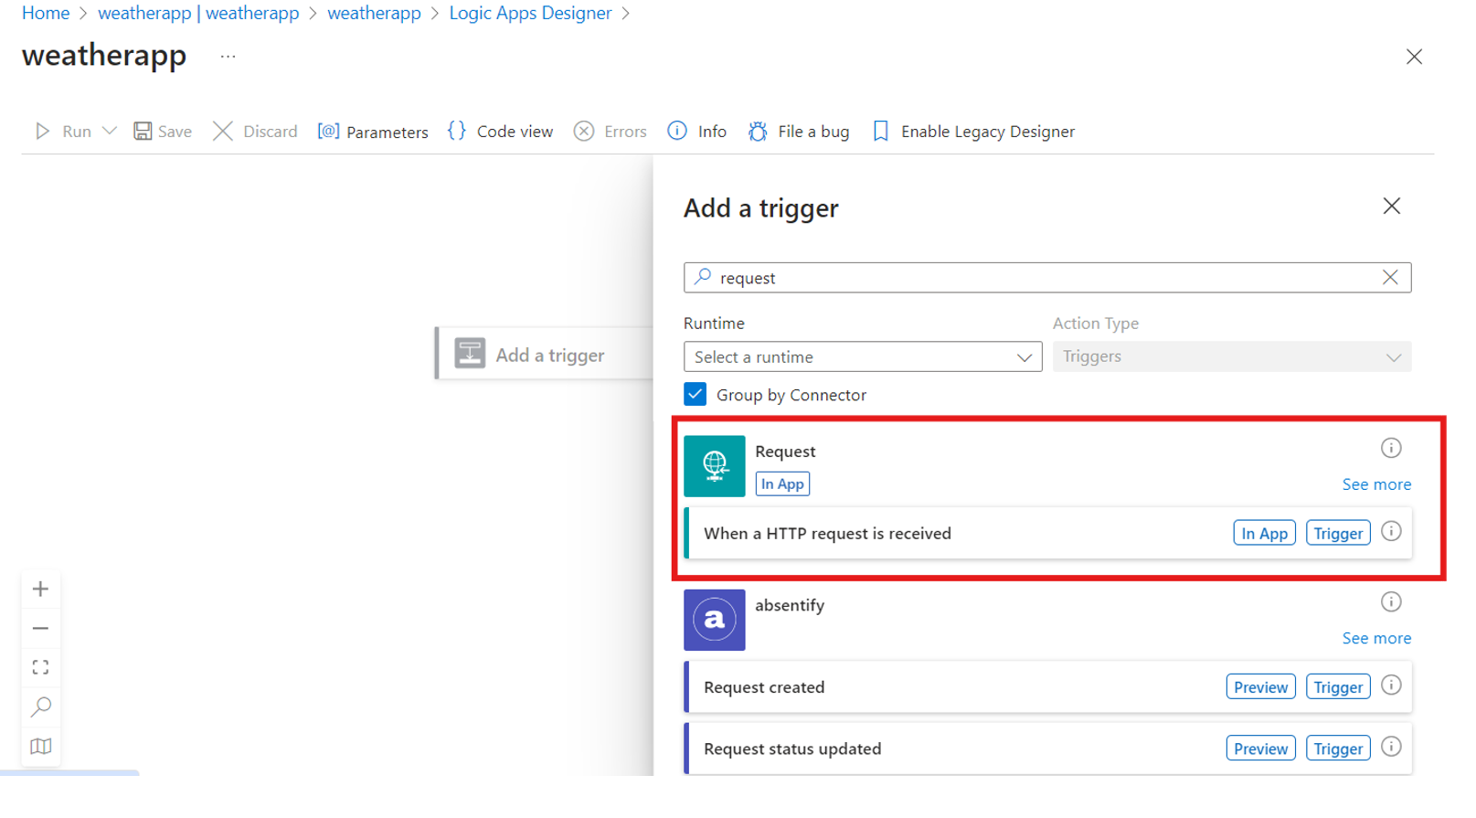Click See more under Request connector
Viewport: 1476px width, 818px height.
1375,484
